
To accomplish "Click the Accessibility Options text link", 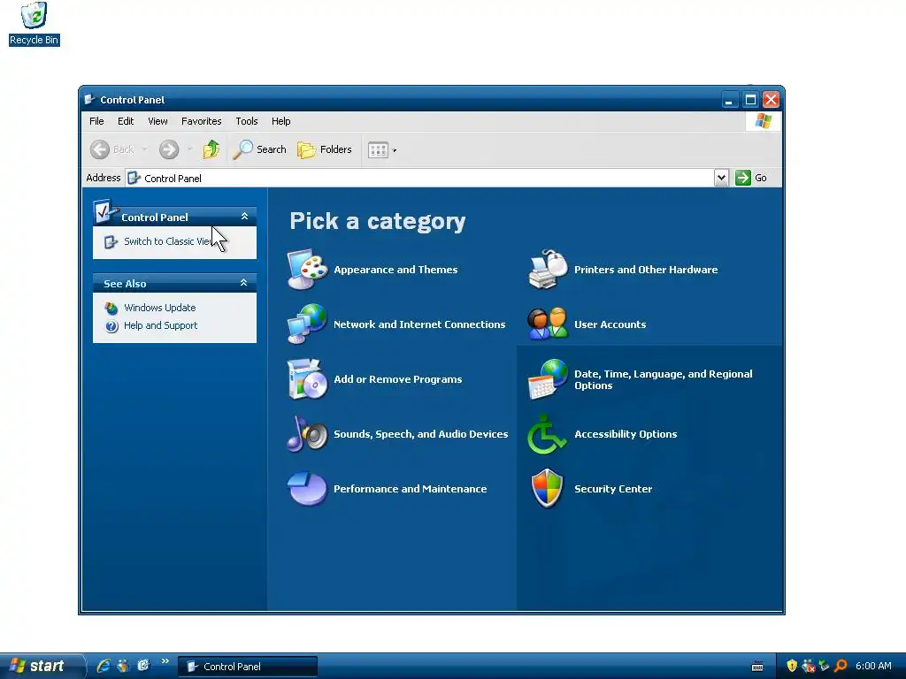I will (626, 434).
